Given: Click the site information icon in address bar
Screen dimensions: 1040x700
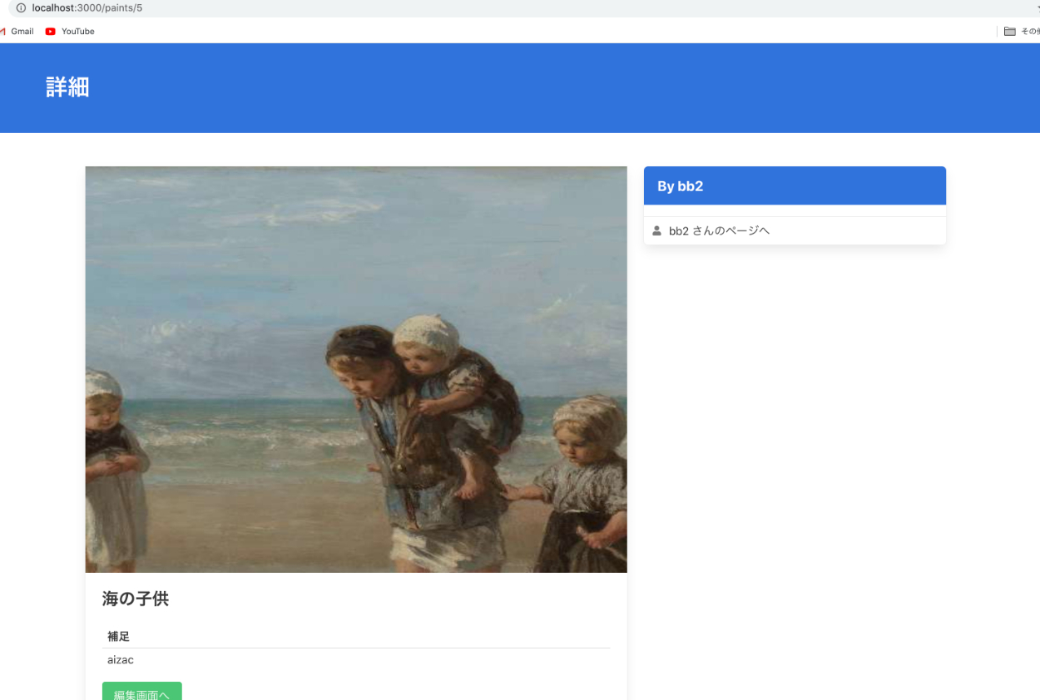Looking at the screenshot, I should point(21,7).
